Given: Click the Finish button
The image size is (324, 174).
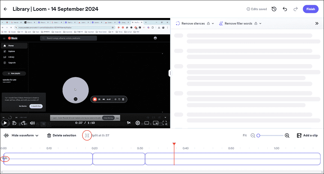Looking at the screenshot, I should (x=310, y=9).
